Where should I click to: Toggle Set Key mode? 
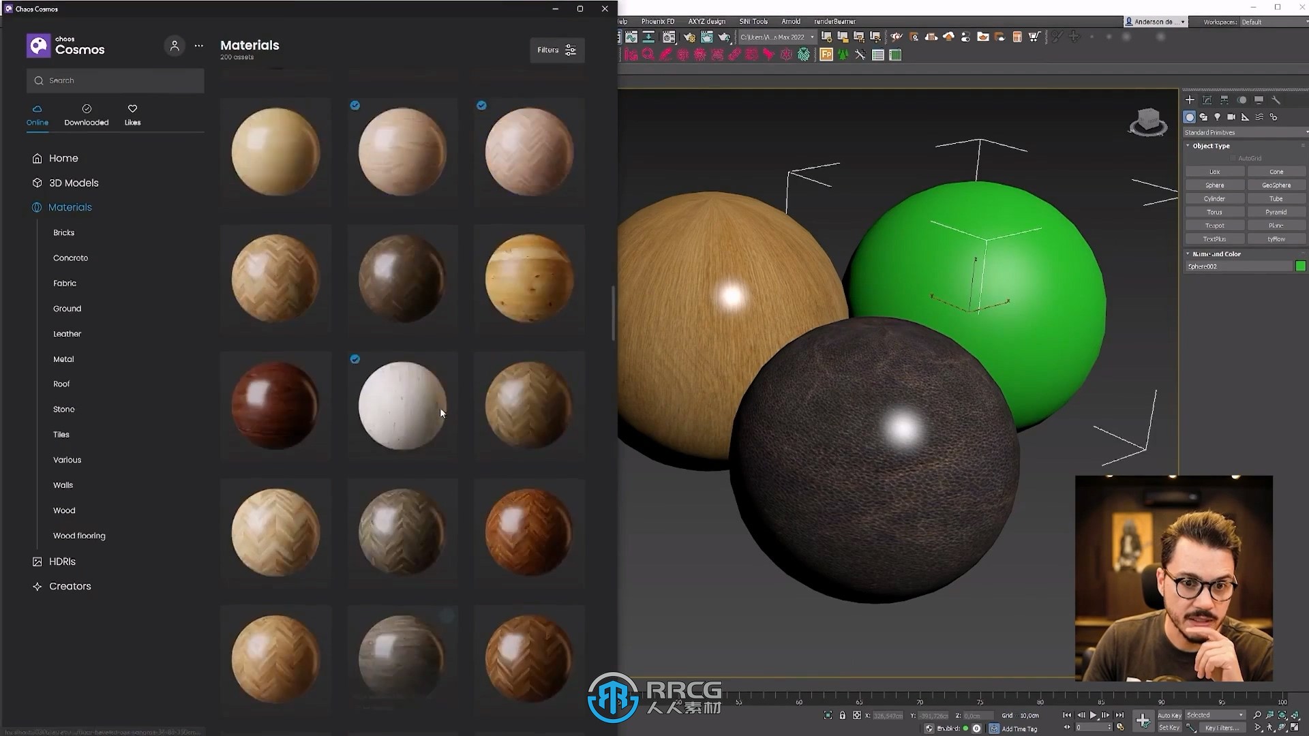[1169, 727]
